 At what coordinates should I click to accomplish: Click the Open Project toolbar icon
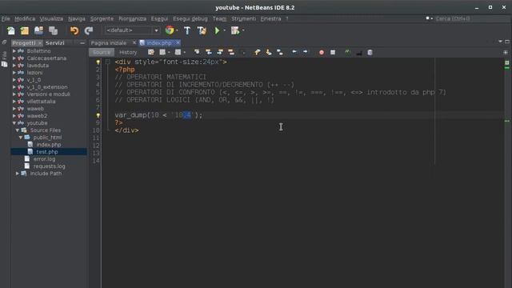[x=39, y=30]
